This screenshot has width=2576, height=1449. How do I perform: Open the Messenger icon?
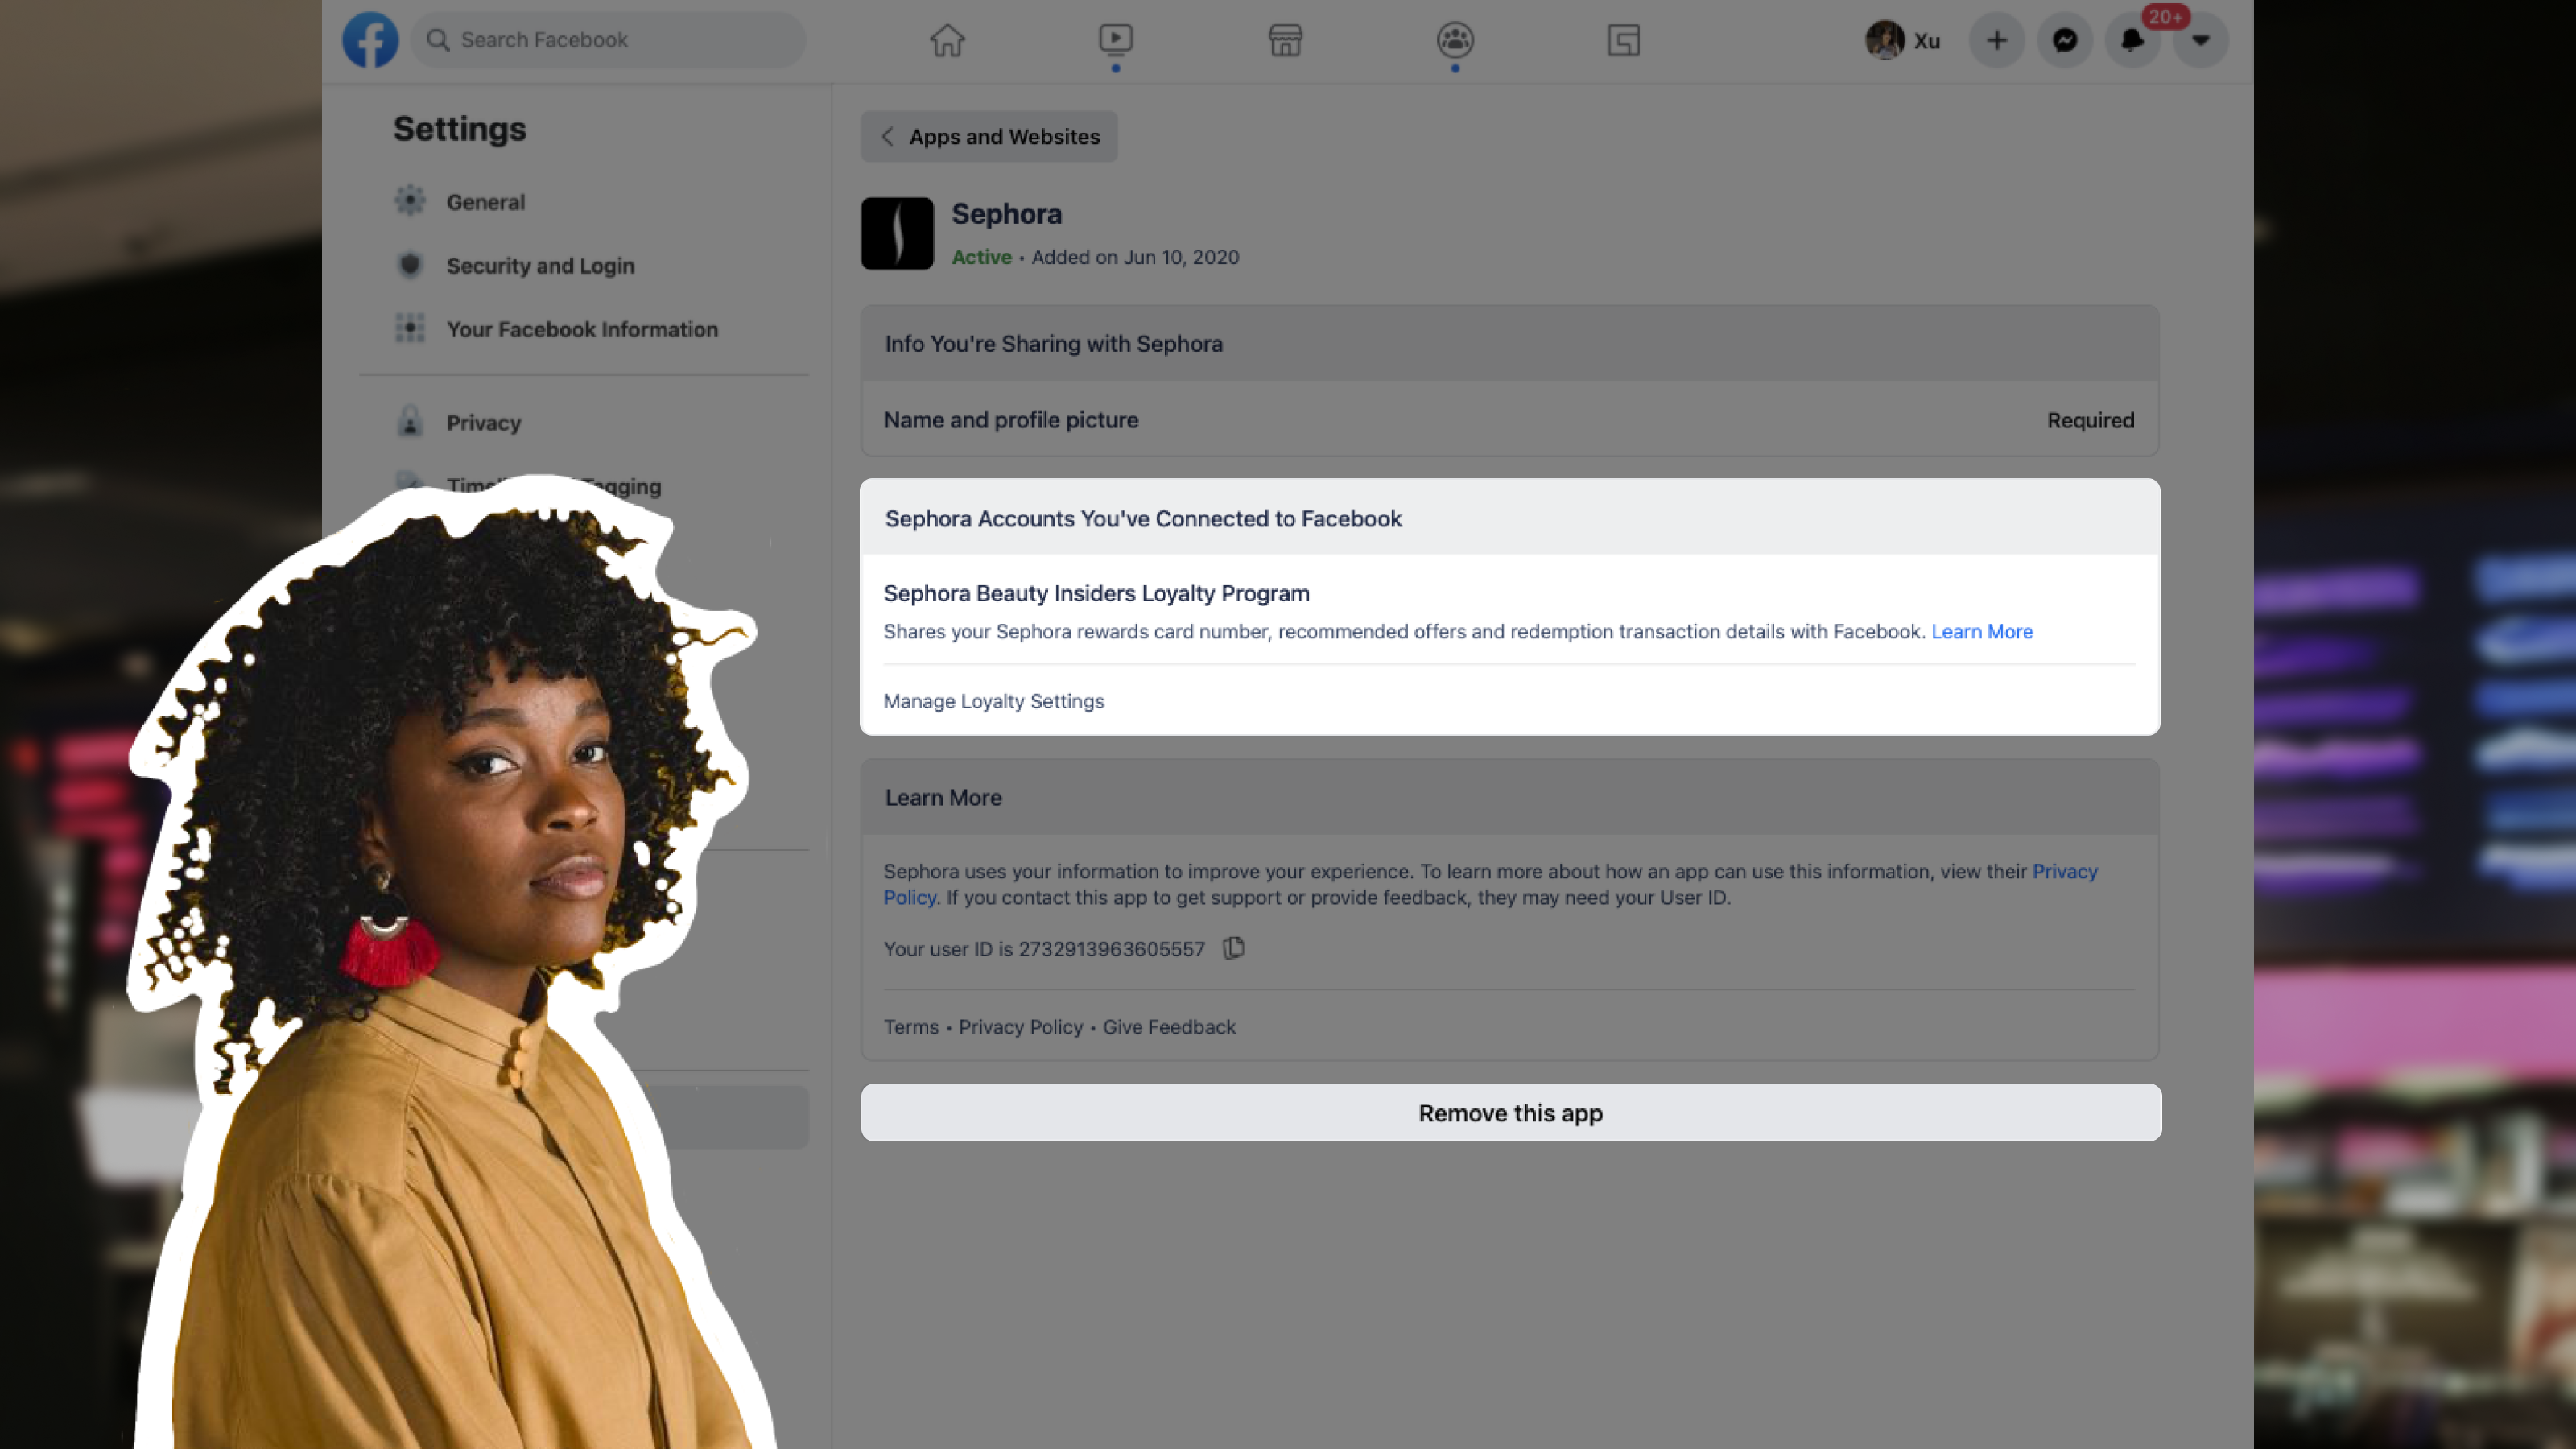(2065, 40)
